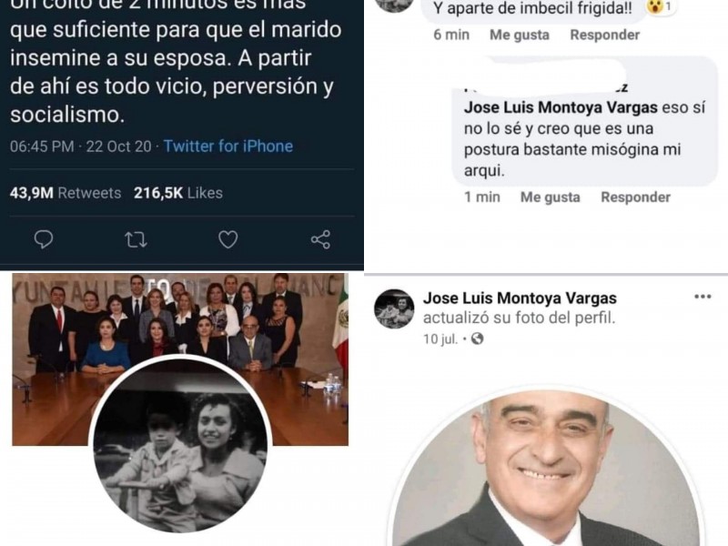Open the 43,9M Retweets list

(66, 193)
